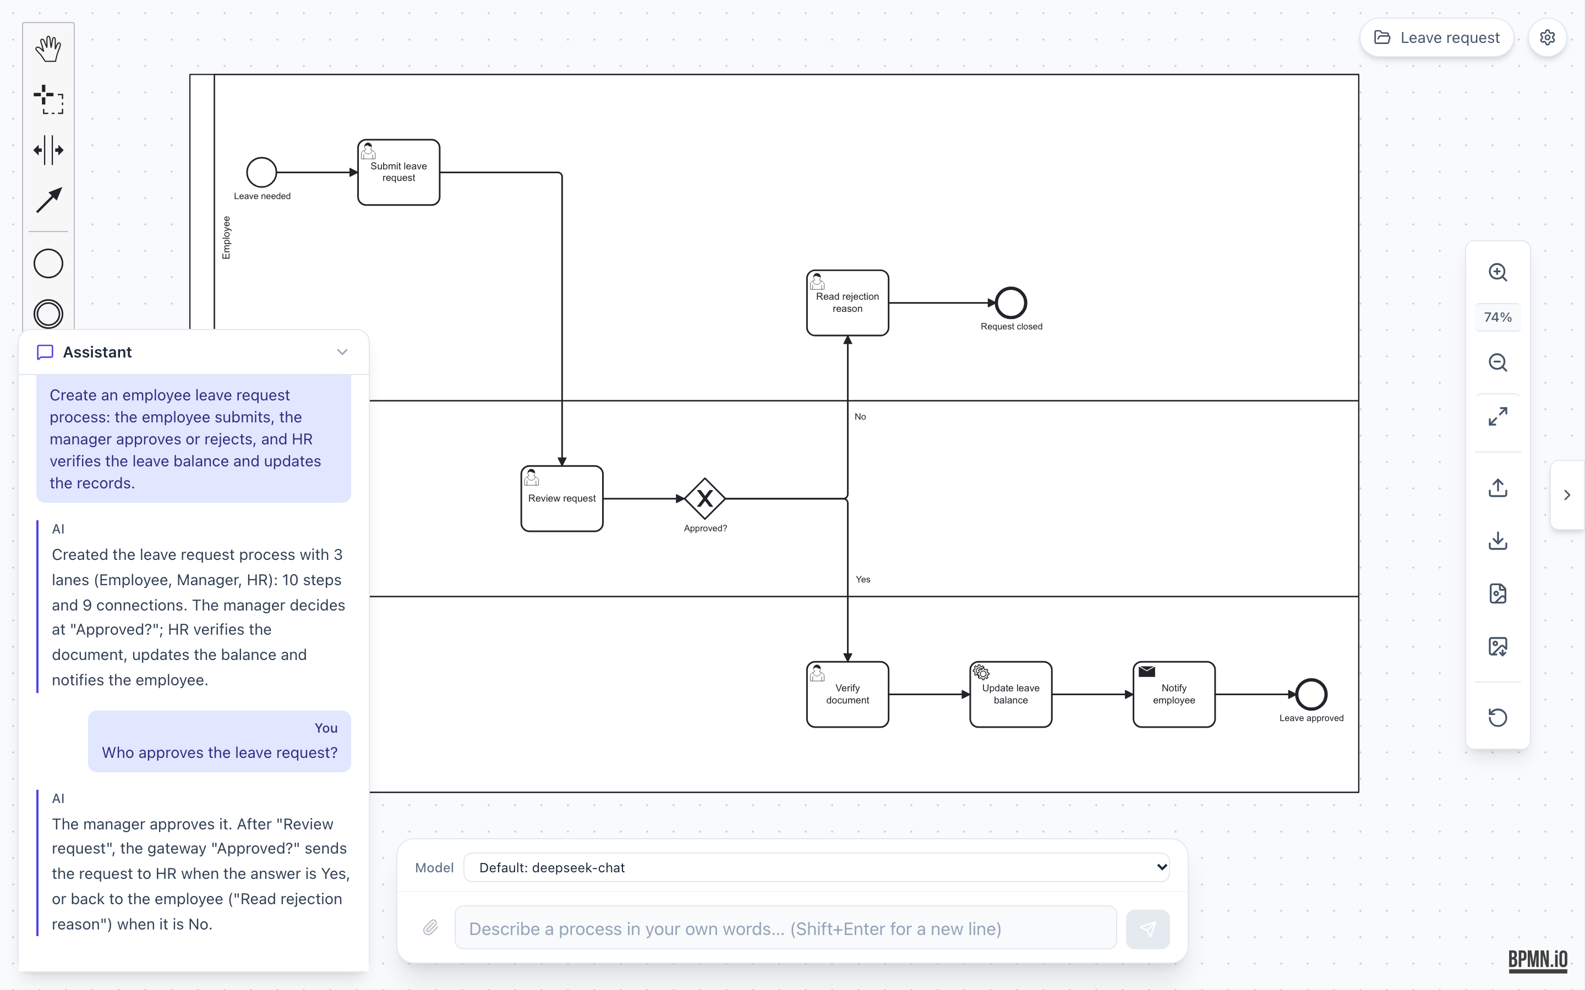This screenshot has width=1585, height=990.
Task: Select the Leave needed start event
Action: click(261, 172)
